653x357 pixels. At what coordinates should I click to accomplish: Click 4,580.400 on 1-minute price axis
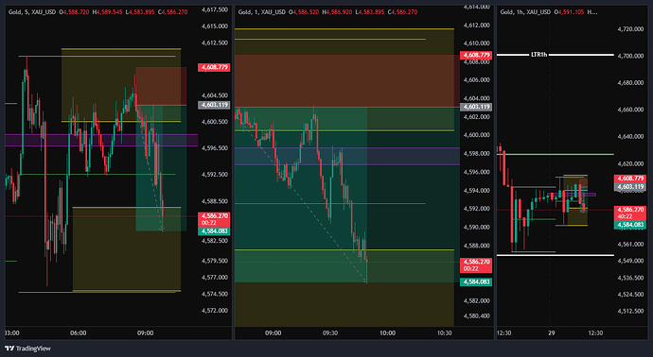(x=476, y=315)
